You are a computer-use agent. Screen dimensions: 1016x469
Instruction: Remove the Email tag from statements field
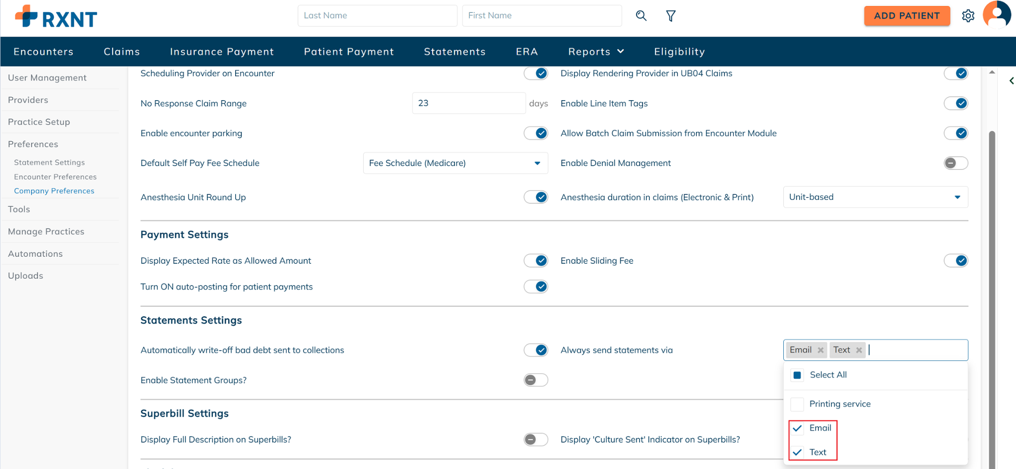tap(821, 350)
